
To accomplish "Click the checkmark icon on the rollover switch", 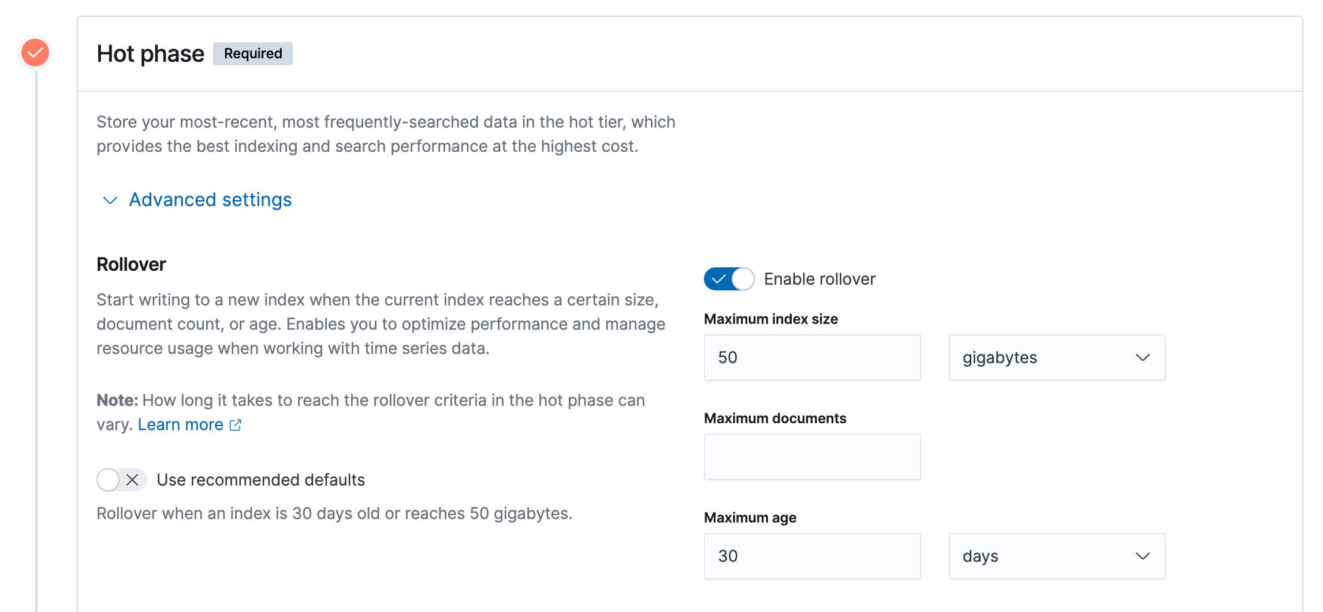I will [x=720, y=279].
